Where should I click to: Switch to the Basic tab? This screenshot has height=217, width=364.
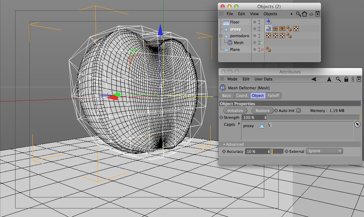tap(227, 95)
